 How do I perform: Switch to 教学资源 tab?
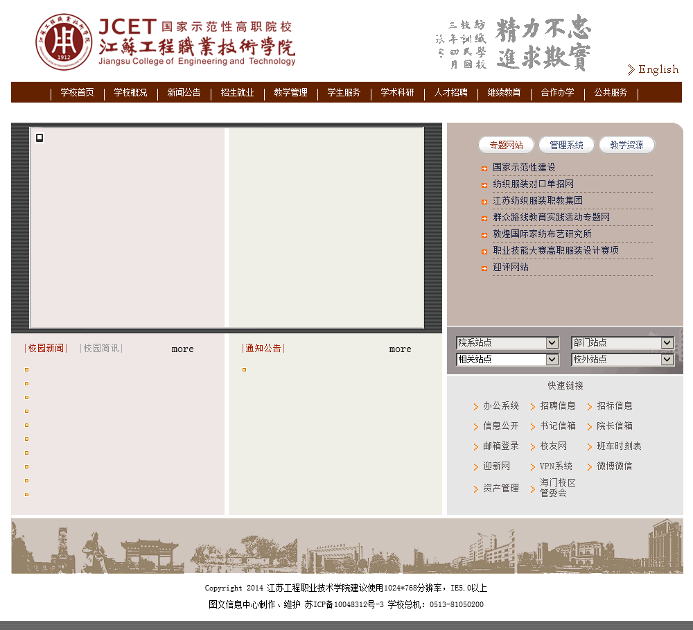(x=626, y=145)
